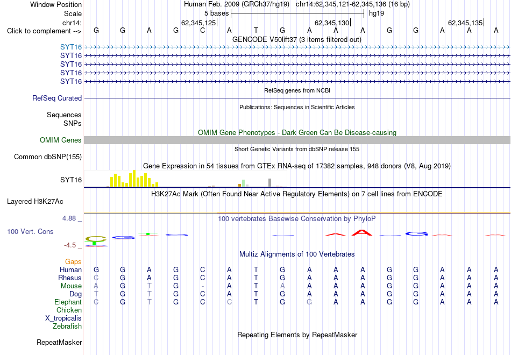The width and height of the screenshot is (511, 355).
Task: Click the SNPs track label
Action: coord(73,123)
